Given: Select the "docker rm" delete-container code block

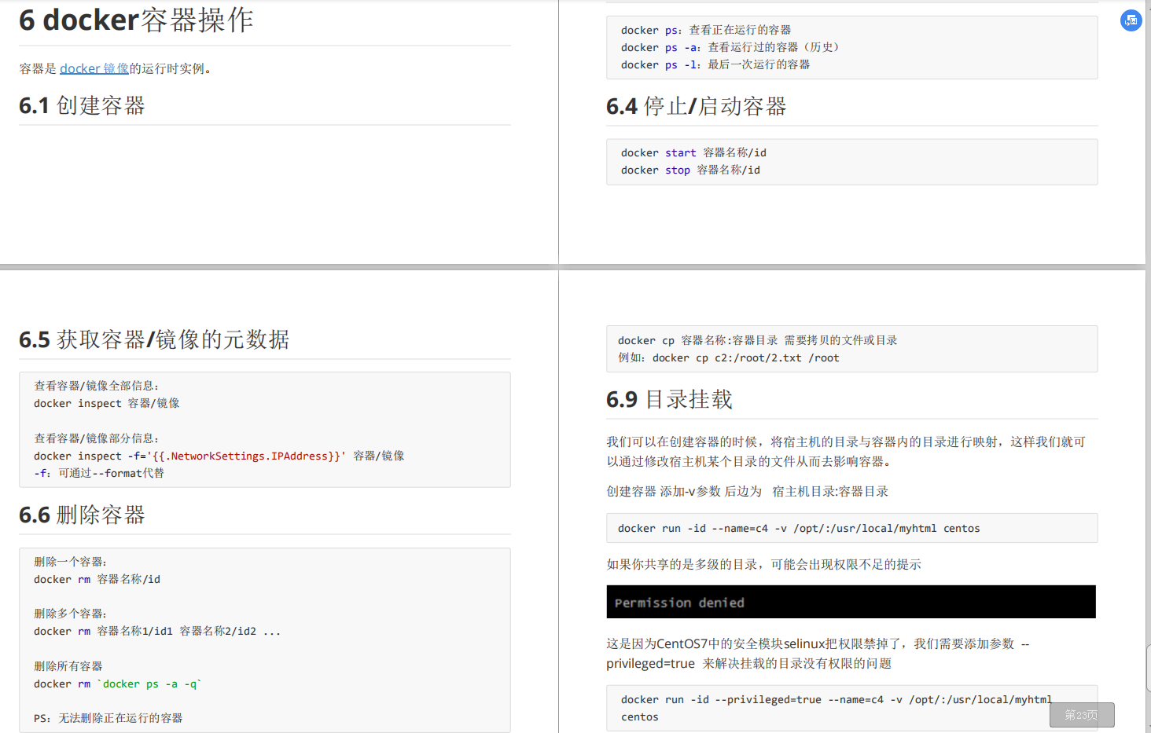Looking at the screenshot, I should click(x=264, y=639).
